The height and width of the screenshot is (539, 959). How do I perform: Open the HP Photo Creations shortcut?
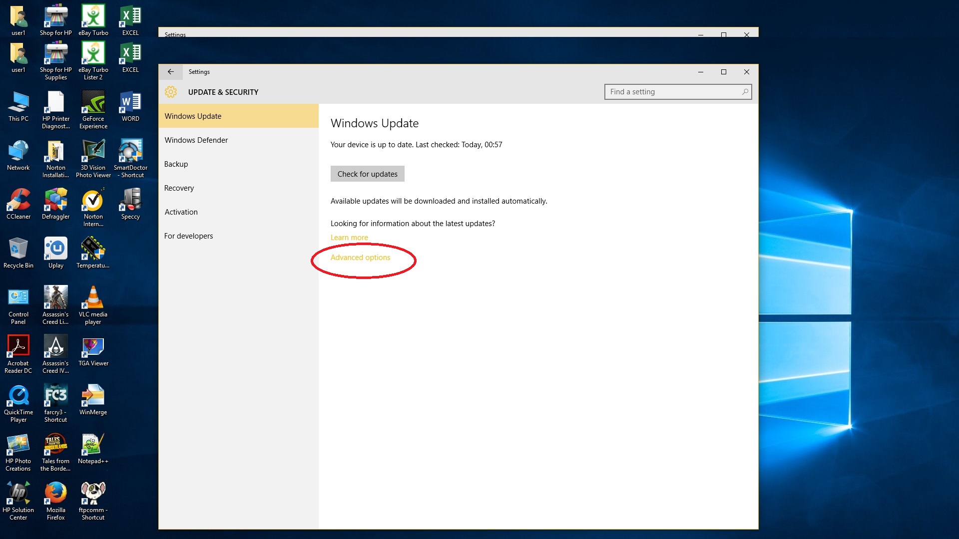tap(18, 452)
